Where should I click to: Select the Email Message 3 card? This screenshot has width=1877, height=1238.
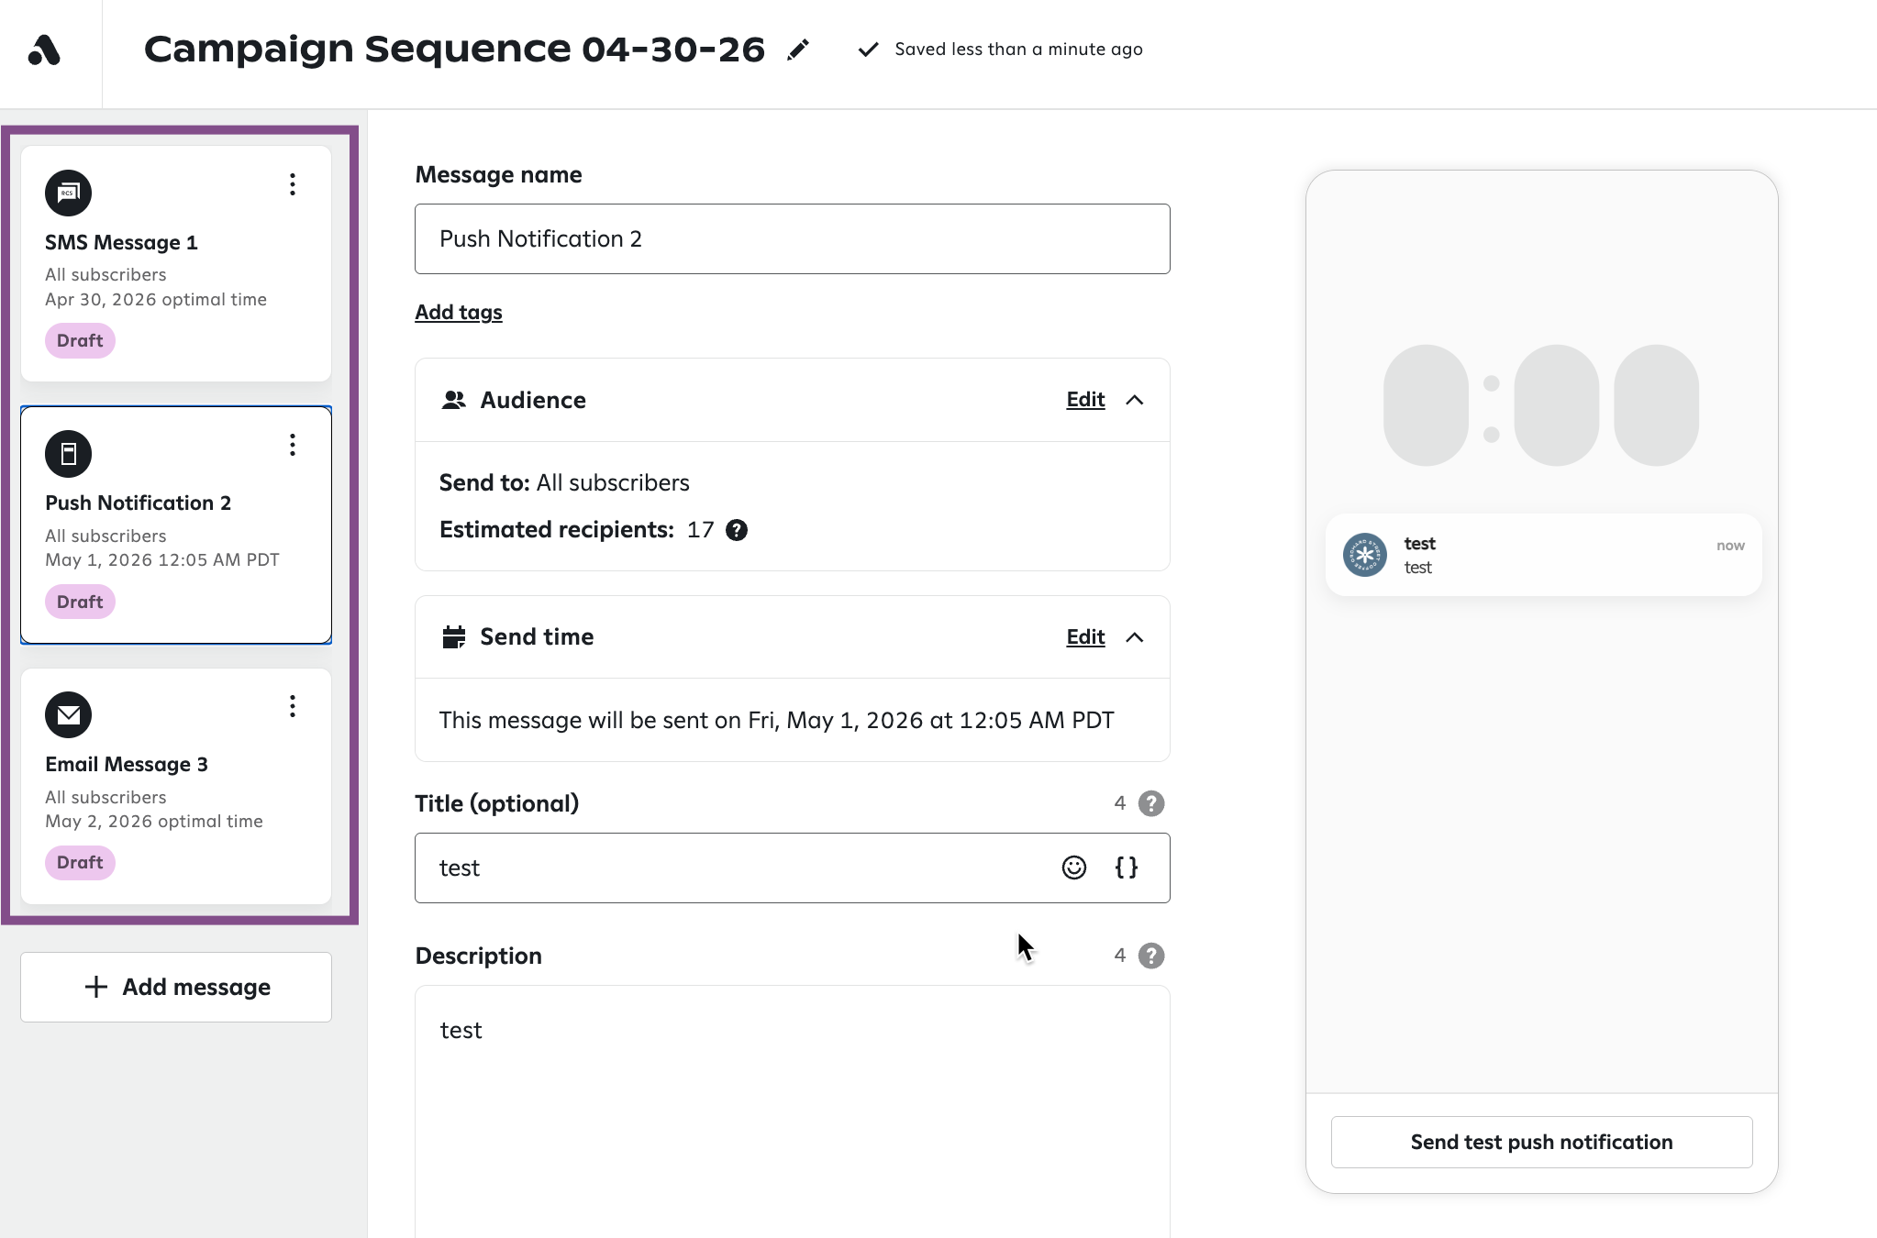[176, 787]
